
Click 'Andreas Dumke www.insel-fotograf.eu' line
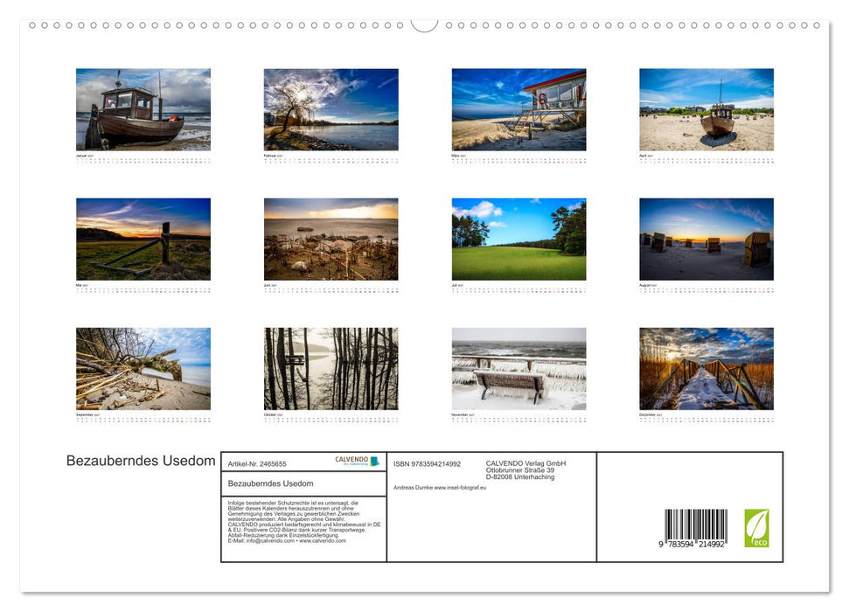click(x=440, y=488)
